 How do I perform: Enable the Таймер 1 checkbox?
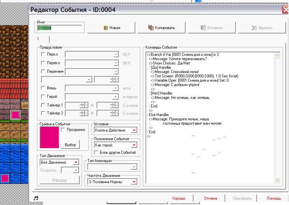click(43, 105)
